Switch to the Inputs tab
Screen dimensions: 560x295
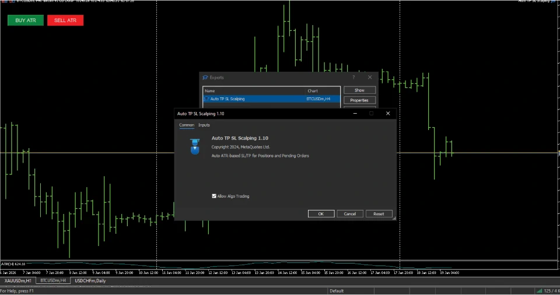pos(204,125)
